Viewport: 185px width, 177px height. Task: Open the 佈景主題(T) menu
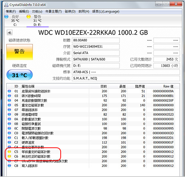pyautogui.click(x=54, y=11)
